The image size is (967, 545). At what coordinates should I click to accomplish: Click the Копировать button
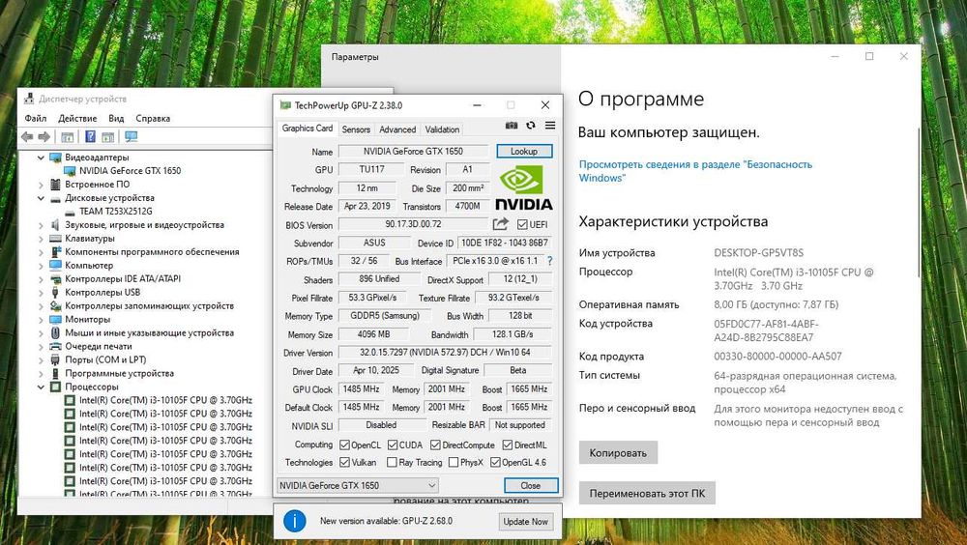point(618,452)
